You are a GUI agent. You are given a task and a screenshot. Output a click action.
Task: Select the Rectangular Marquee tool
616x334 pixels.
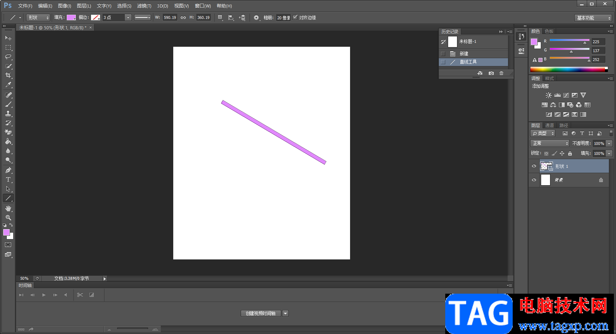click(x=8, y=47)
